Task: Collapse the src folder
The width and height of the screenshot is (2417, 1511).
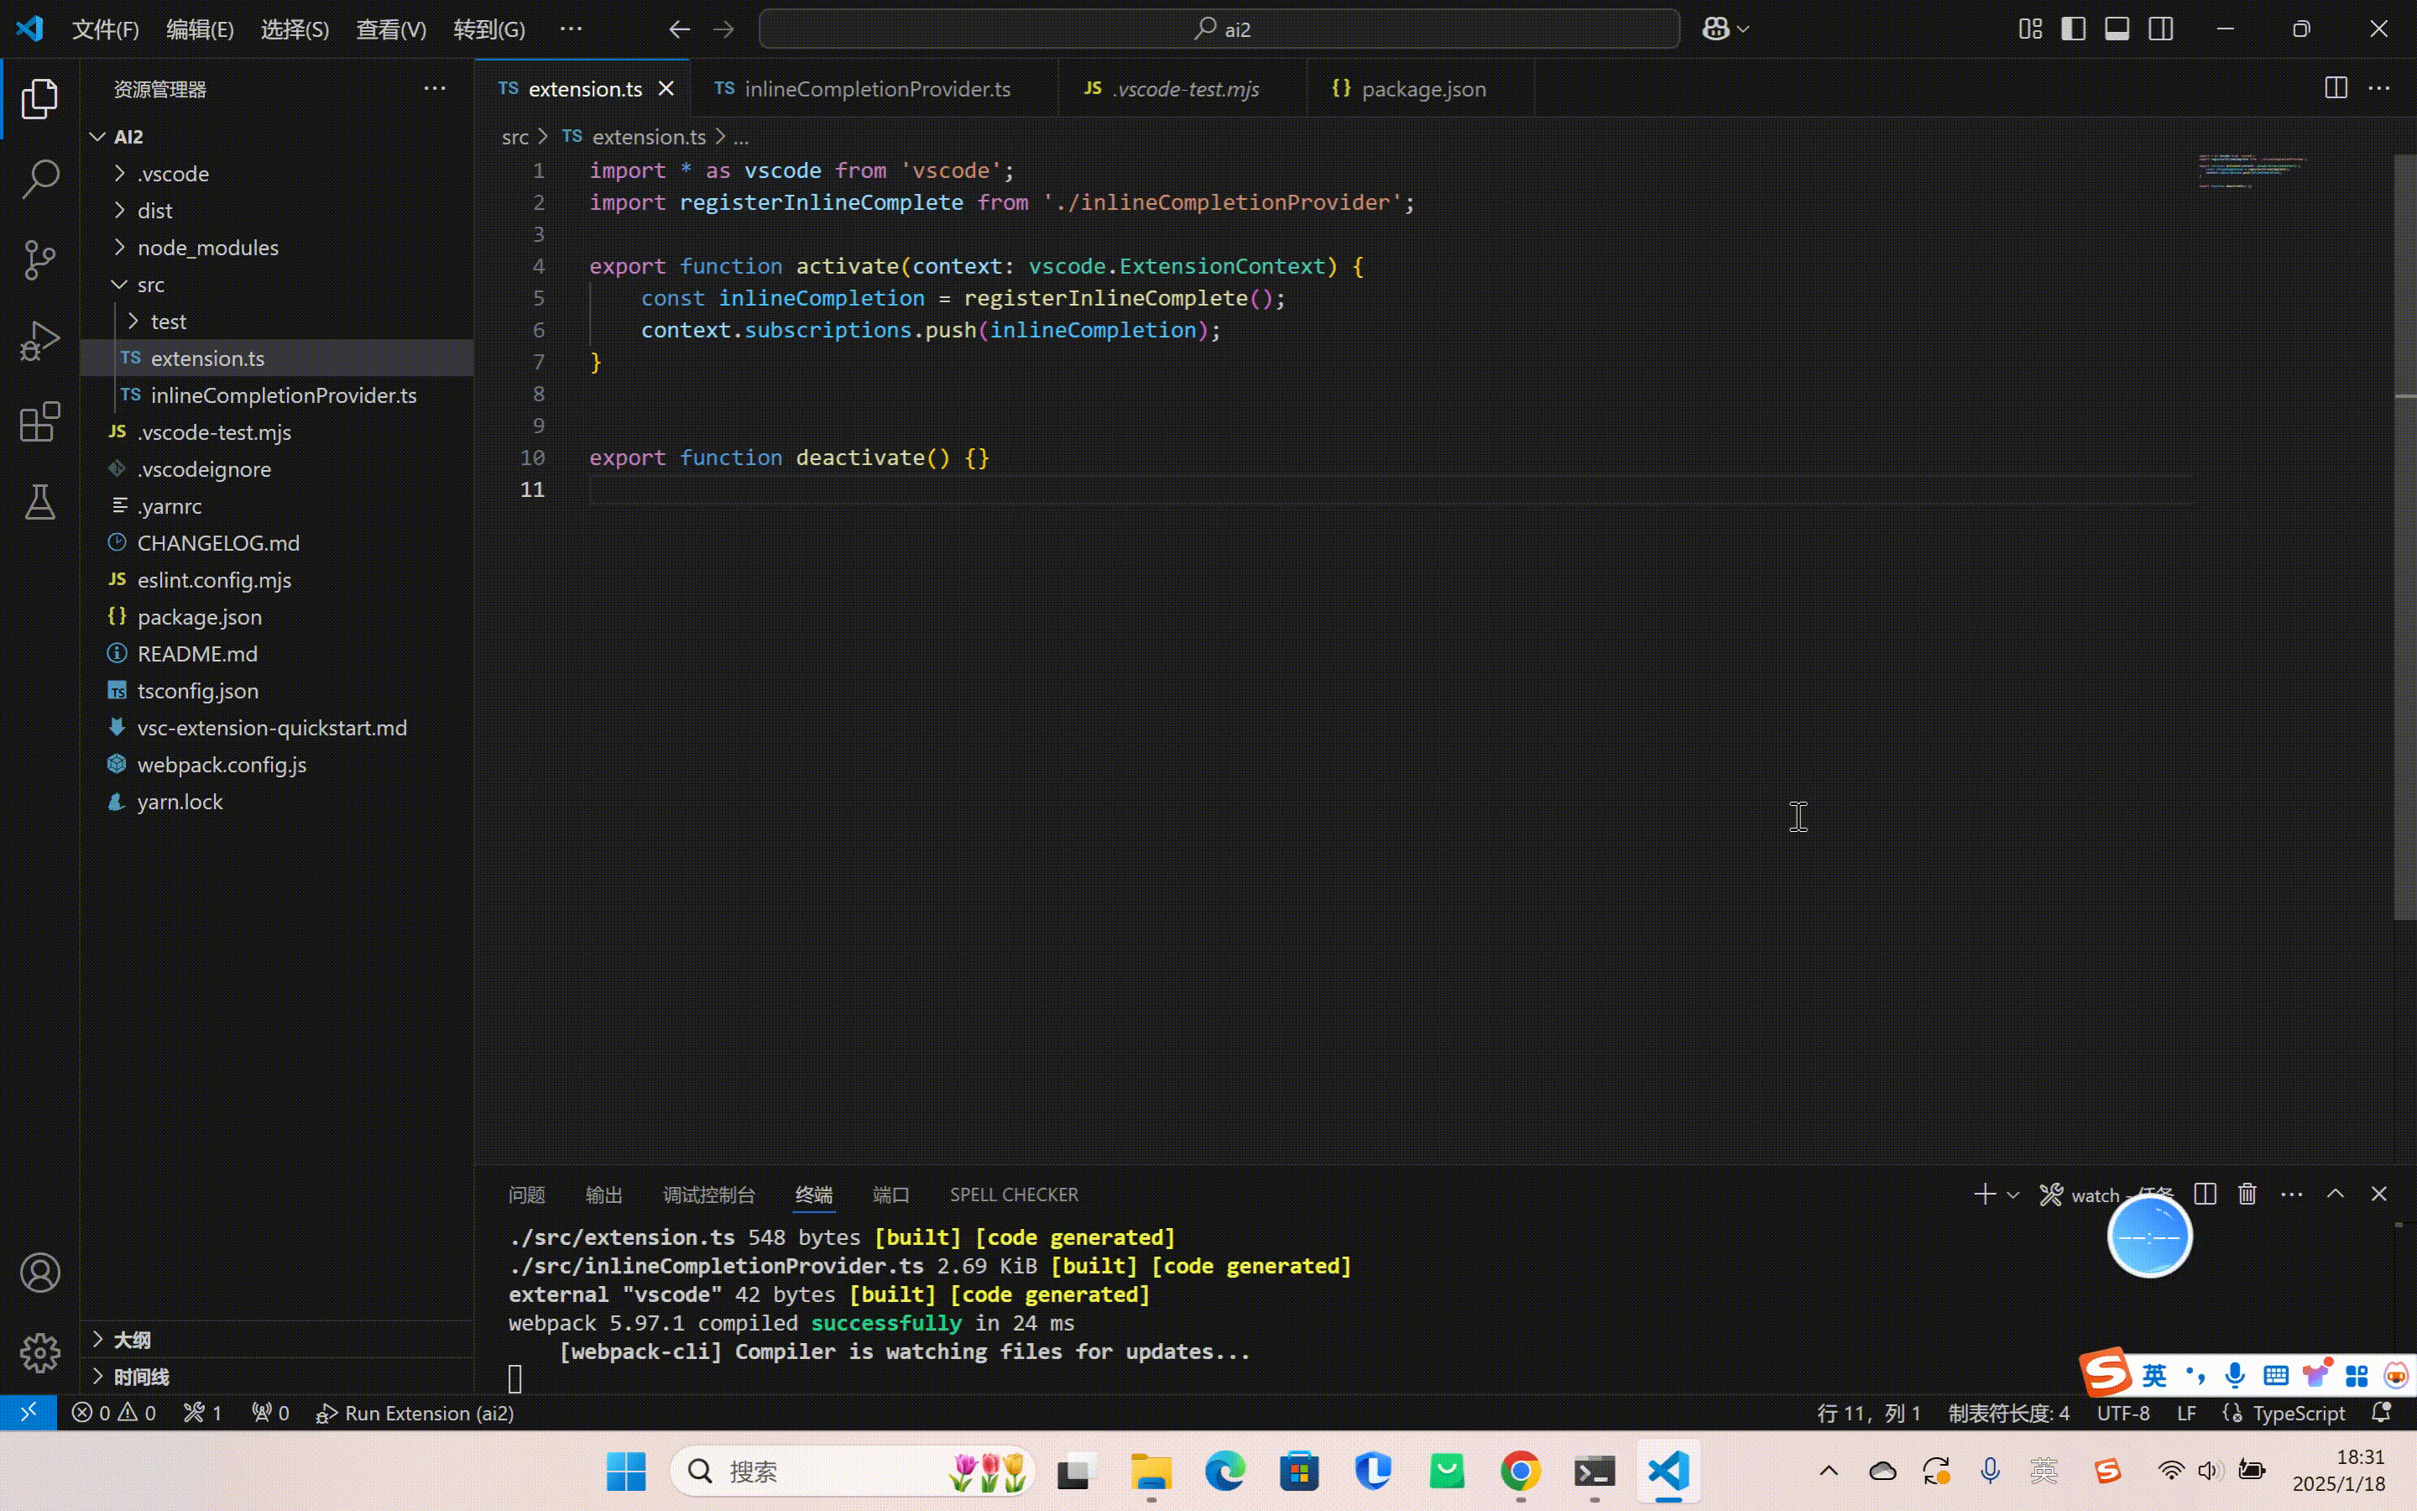Action: point(151,285)
